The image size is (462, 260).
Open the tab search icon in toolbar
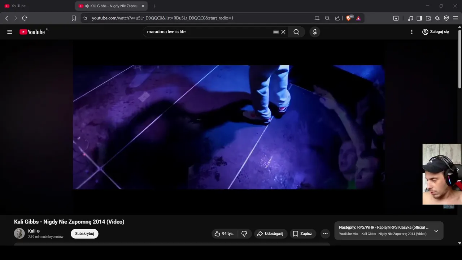click(396, 18)
